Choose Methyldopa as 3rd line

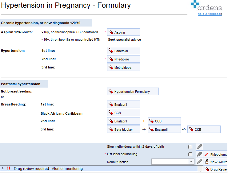123,67
